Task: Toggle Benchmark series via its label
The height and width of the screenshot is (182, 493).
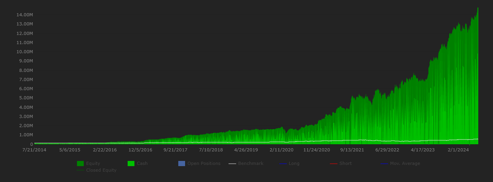Action: point(250,163)
